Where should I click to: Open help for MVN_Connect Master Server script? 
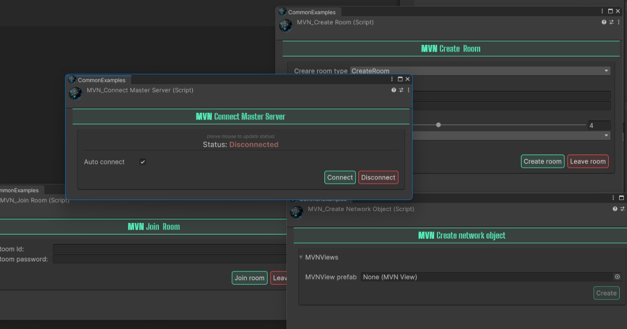pyautogui.click(x=394, y=90)
